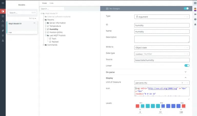Click in the Source field containing base/state/humidity

[x=162, y=60]
